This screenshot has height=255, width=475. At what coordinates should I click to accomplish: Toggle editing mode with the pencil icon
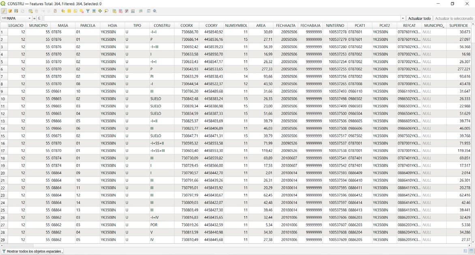[4, 11]
